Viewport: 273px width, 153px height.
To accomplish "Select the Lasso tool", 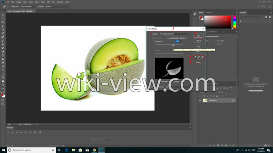I will [3, 22].
